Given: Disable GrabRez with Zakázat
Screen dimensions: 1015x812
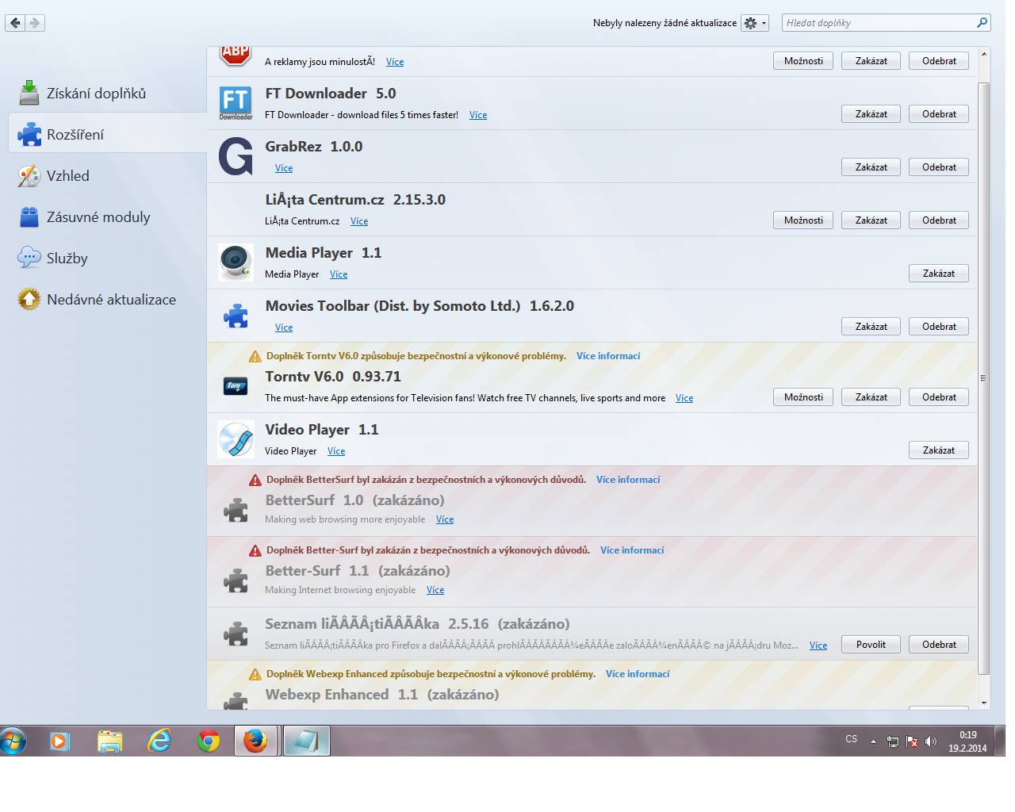Looking at the screenshot, I should click(x=871, y=167).
